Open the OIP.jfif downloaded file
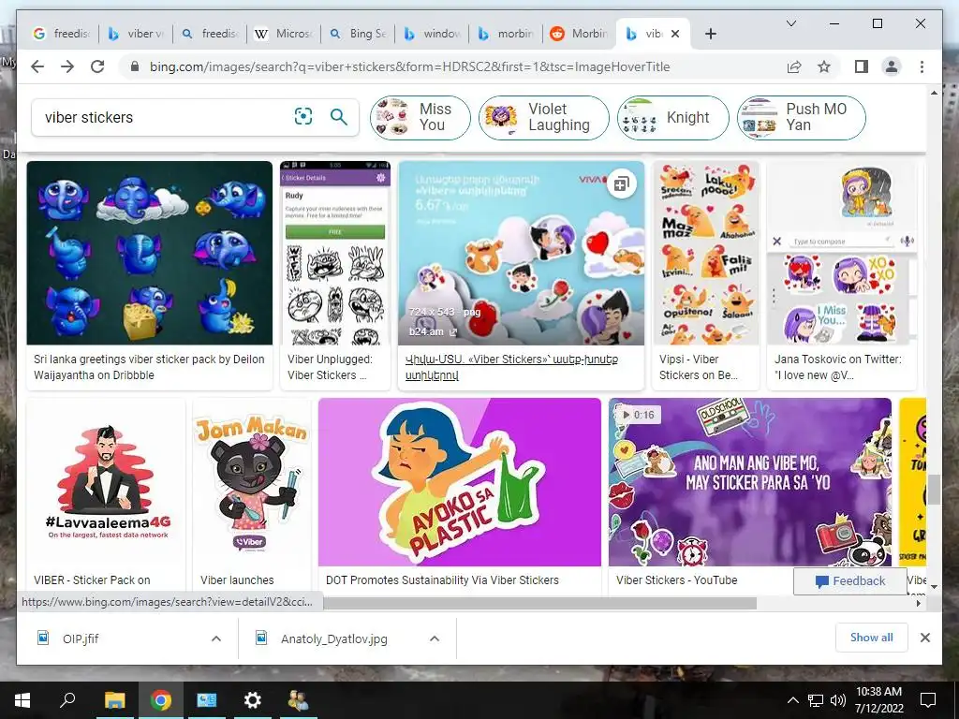959x719 pixels. (81, 638)
